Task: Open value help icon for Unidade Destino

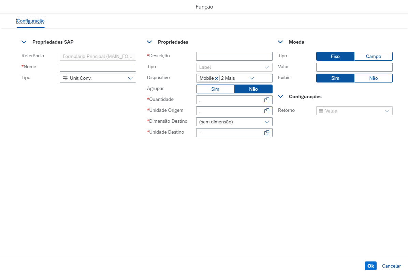Action: click(x=267, y=133)
